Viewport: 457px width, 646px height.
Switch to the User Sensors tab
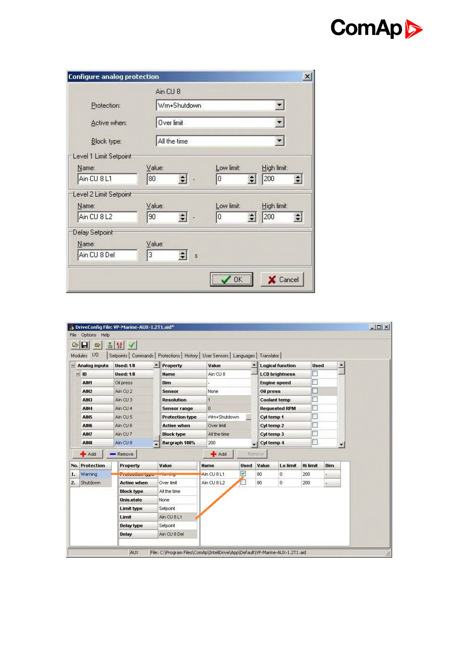click(215, 356)
